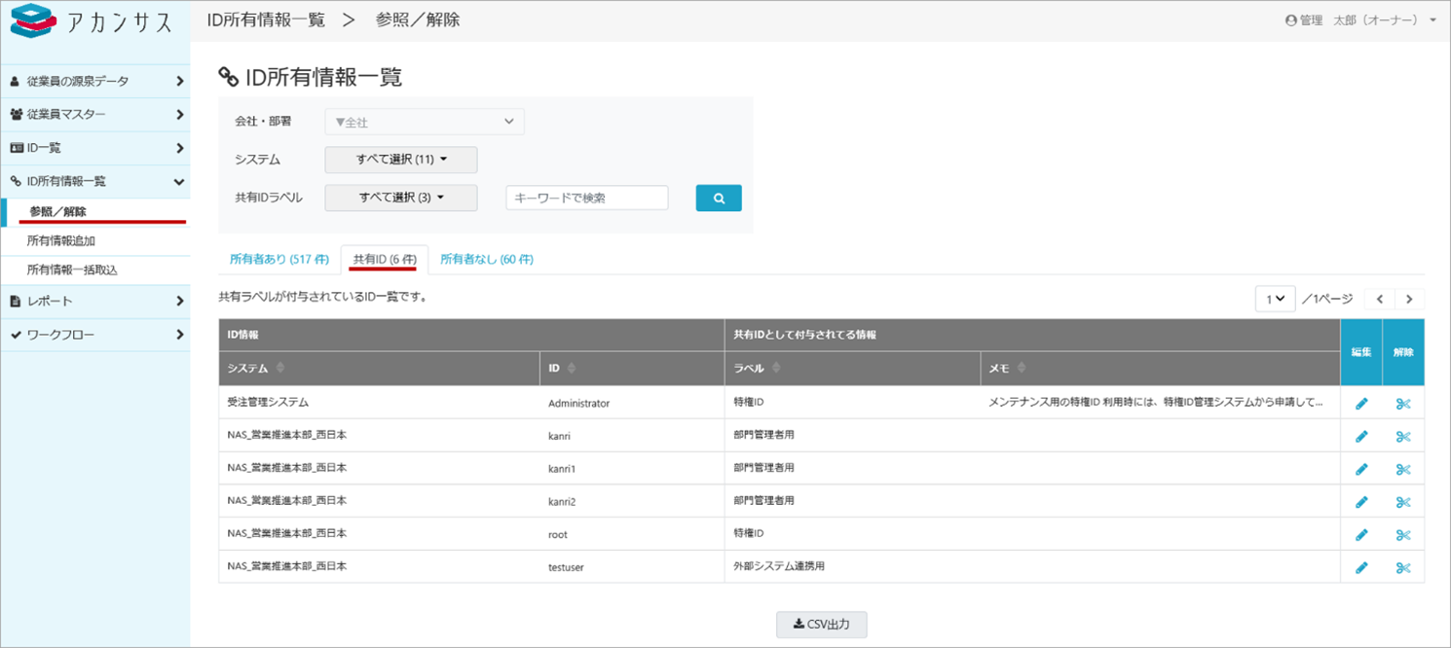1451x648 pixels.
Task: Expand the 従業員マスター sidebar menu
Action: [x=94, y=115]
